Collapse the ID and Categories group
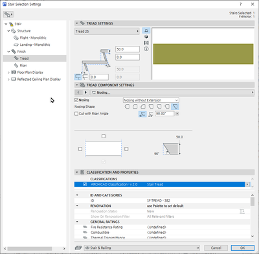259x254 pixels. tap(77, 195)
